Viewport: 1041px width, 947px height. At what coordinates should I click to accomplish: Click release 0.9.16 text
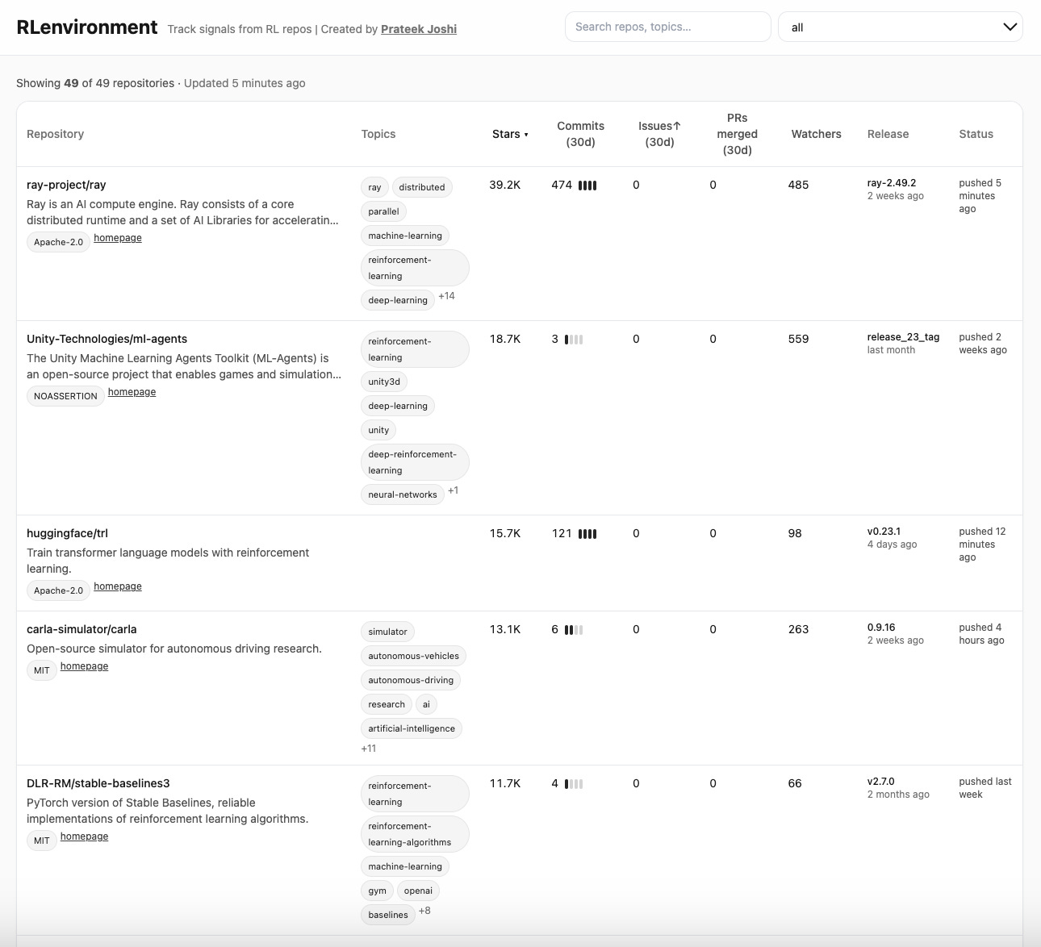tap(880, 628)
